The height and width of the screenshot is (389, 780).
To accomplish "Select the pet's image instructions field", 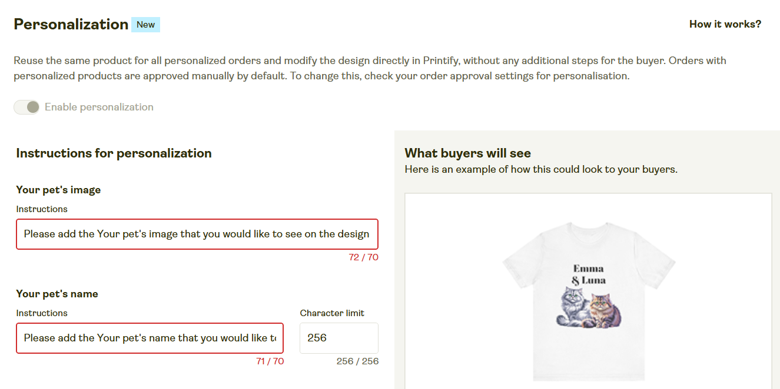I will click(197, 234).
